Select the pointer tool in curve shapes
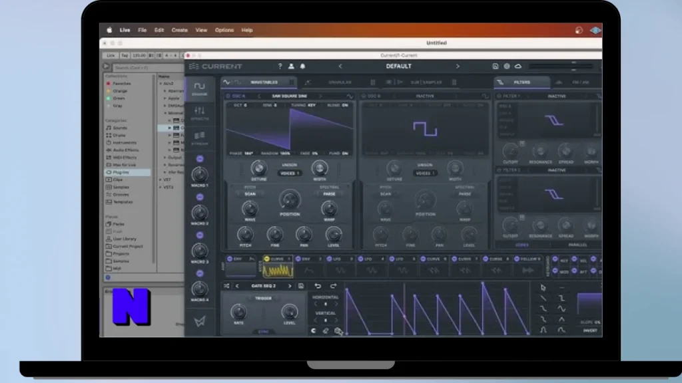The image size is (682, 383). 543,287
